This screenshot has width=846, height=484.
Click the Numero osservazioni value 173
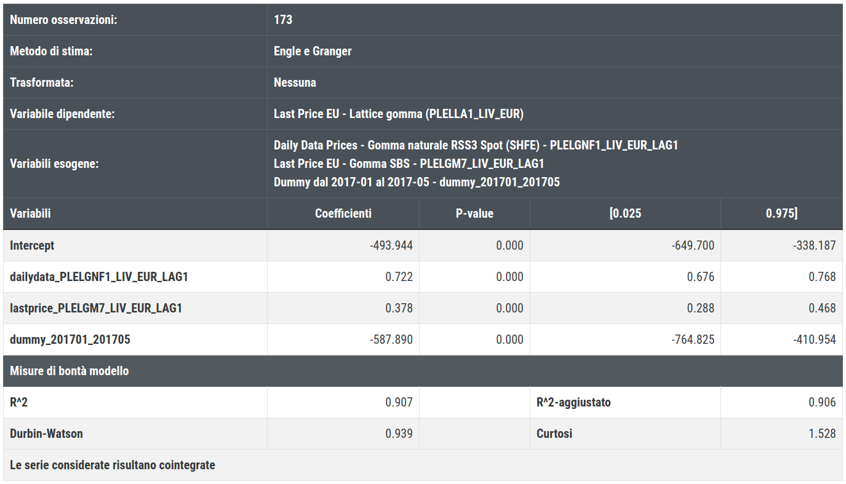point(283,20)
